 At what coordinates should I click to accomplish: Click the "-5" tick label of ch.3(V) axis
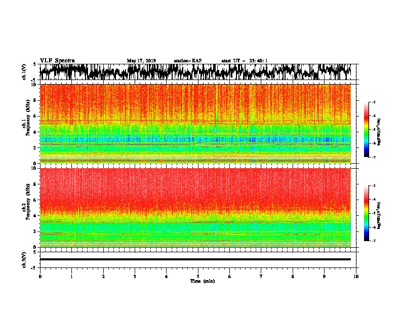[34, 268]
